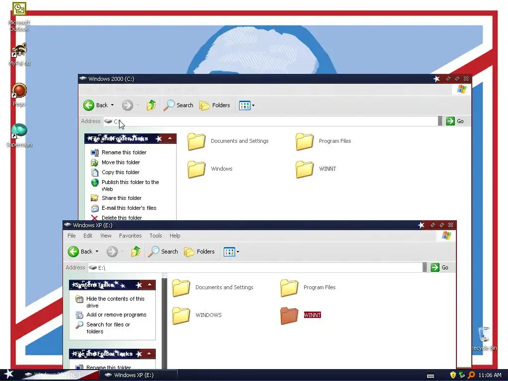This screenshot has height=381, width=508.
Task: Go up one level in Windows XP (E:) window
Action: (x=136, y=252)
